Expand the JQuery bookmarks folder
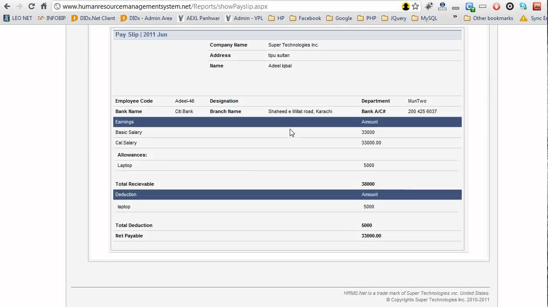This screenshot has height=307, width=548. pos(394,18)
